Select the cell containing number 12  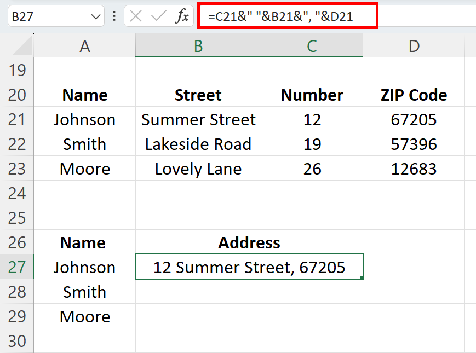312,119
